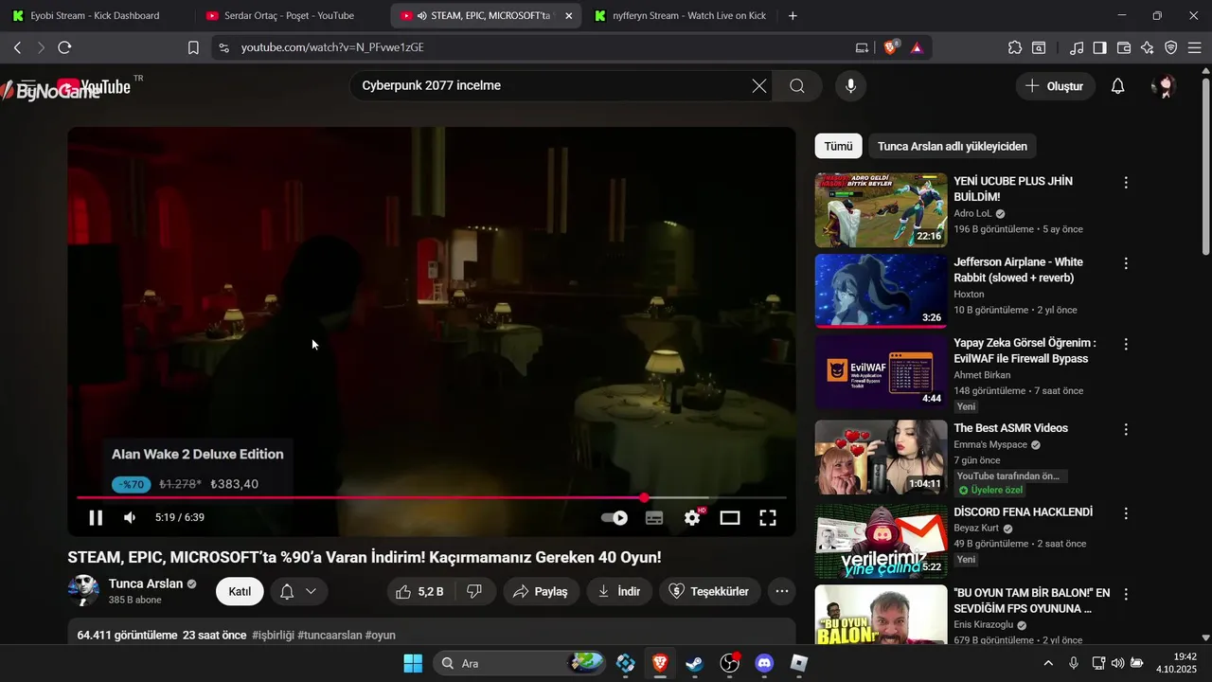The image size is (1212, 682).
Task: Click the address bar URL
Action: pos(332,47)
